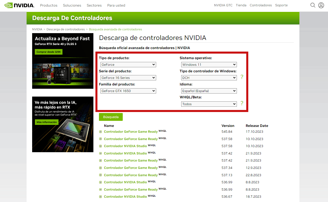Open Soporte in top navigation
Screen dimensions: 328x202
[x=281, y=5]
